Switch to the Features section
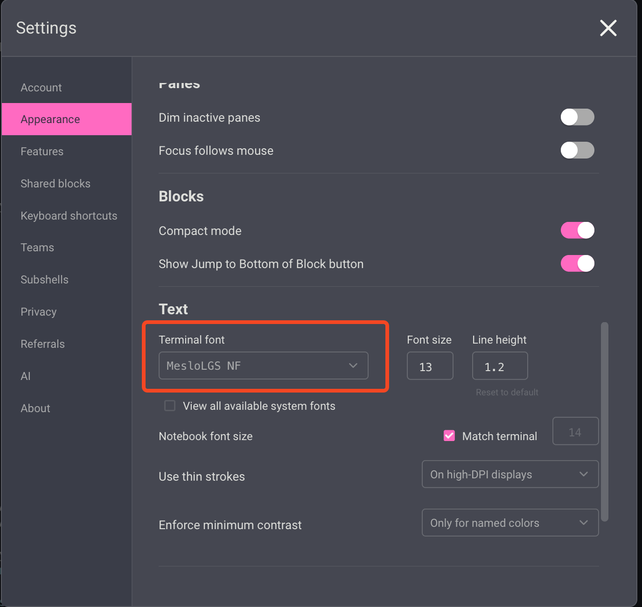 pyautogui.click(x=42, y=152)
